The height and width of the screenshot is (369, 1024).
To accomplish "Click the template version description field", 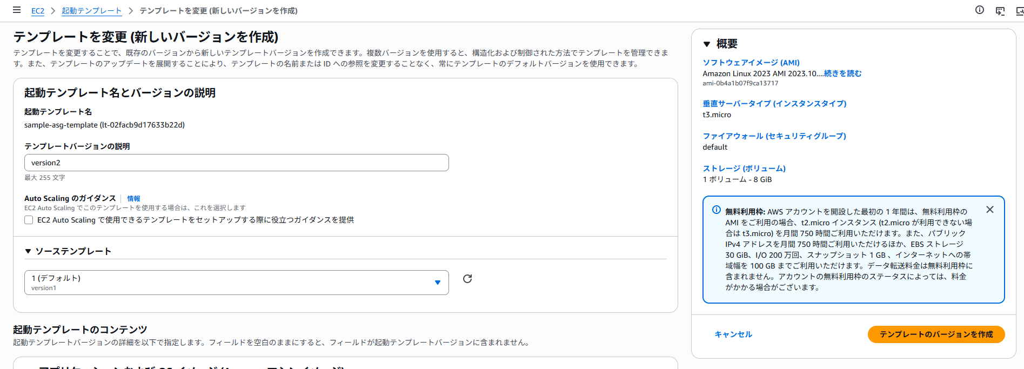I will [236, 163].
